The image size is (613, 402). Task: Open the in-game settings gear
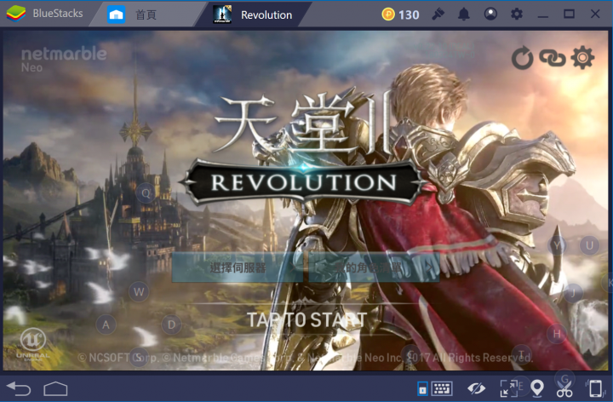pyautogui.click(x=582, y=57)
